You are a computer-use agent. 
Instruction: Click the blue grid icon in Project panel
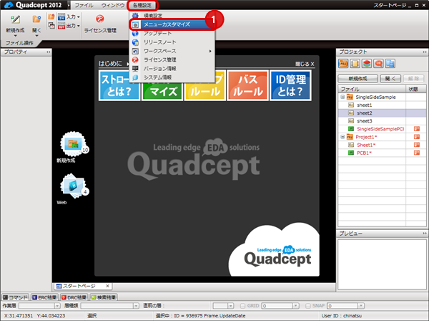(x=390, y=64)
